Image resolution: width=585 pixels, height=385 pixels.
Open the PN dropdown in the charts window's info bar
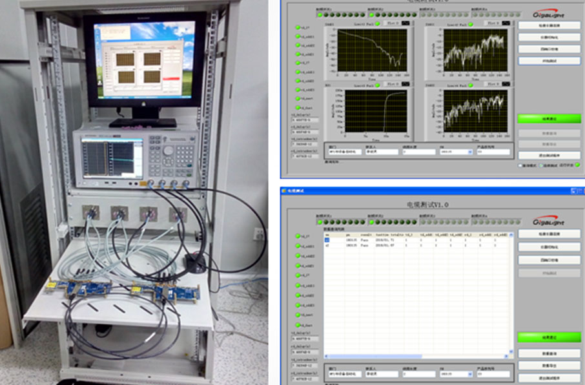470,152
